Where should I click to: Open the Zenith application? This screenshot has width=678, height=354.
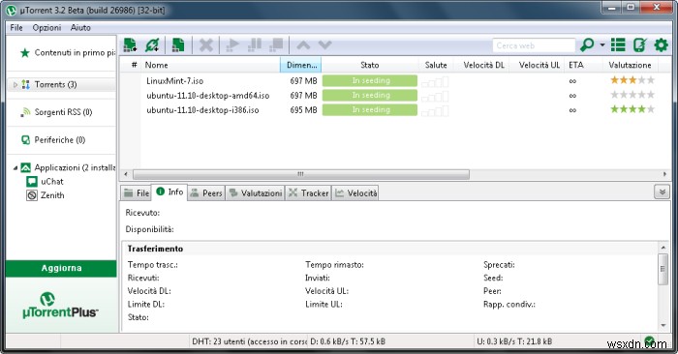coord(46,195)
